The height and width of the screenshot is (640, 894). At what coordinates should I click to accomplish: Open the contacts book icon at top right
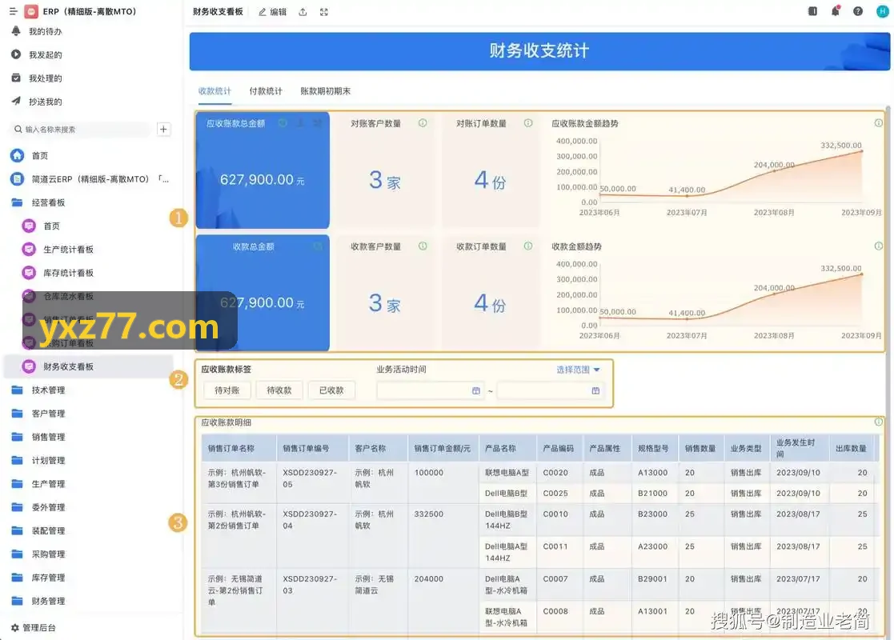812,11
